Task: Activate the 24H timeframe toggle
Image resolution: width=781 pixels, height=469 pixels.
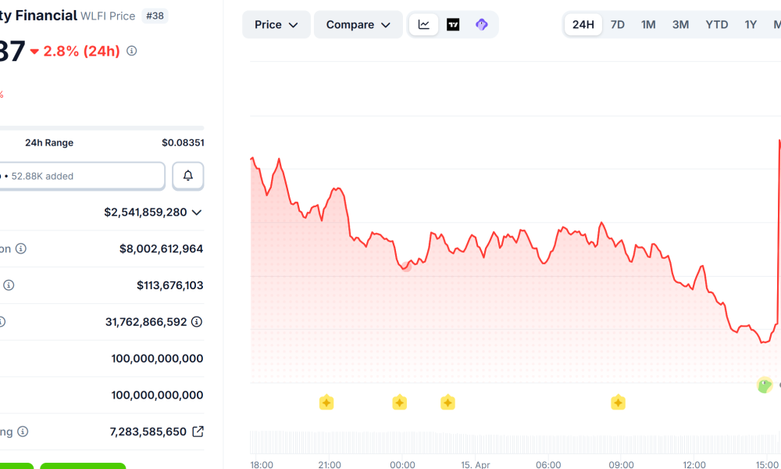Action: coord(583,24)
